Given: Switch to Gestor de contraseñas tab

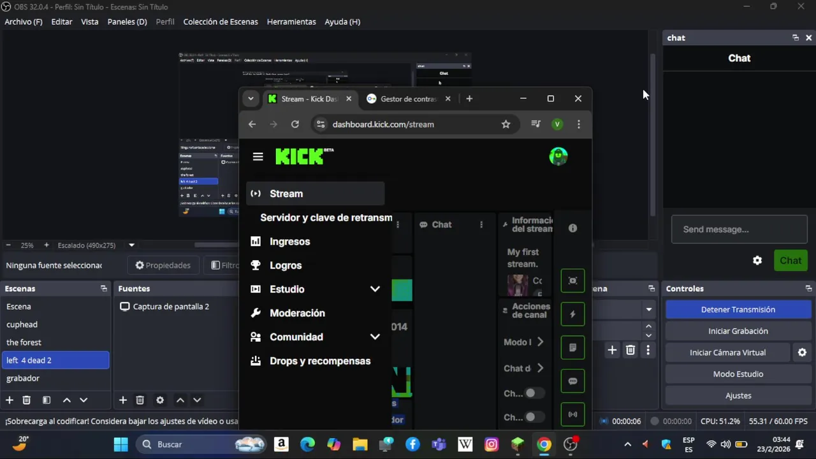Looking at the screenshot, I should click(408, 99).
